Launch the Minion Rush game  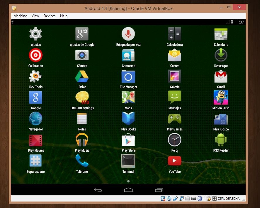coord(221,97)
